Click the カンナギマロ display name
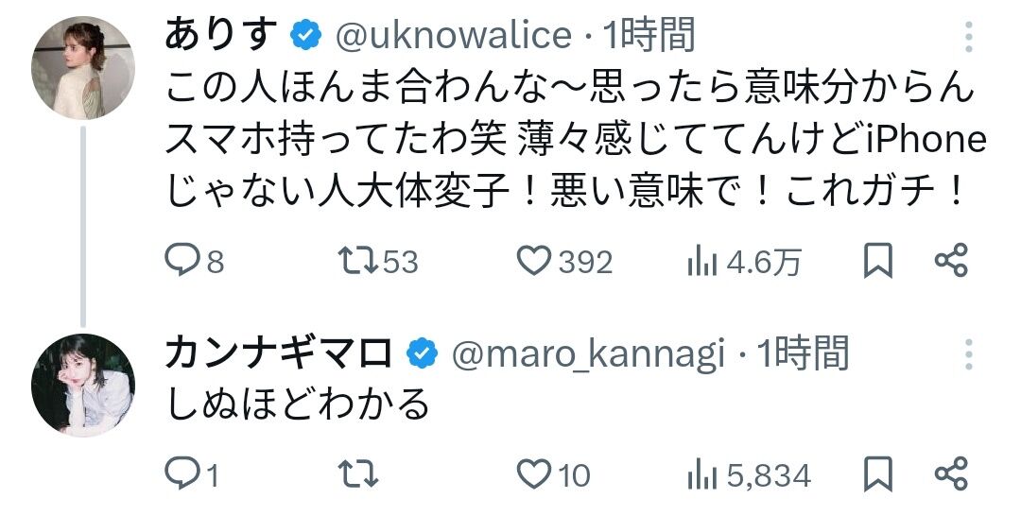The image size is (1021, 516). [x=279, y=354]
